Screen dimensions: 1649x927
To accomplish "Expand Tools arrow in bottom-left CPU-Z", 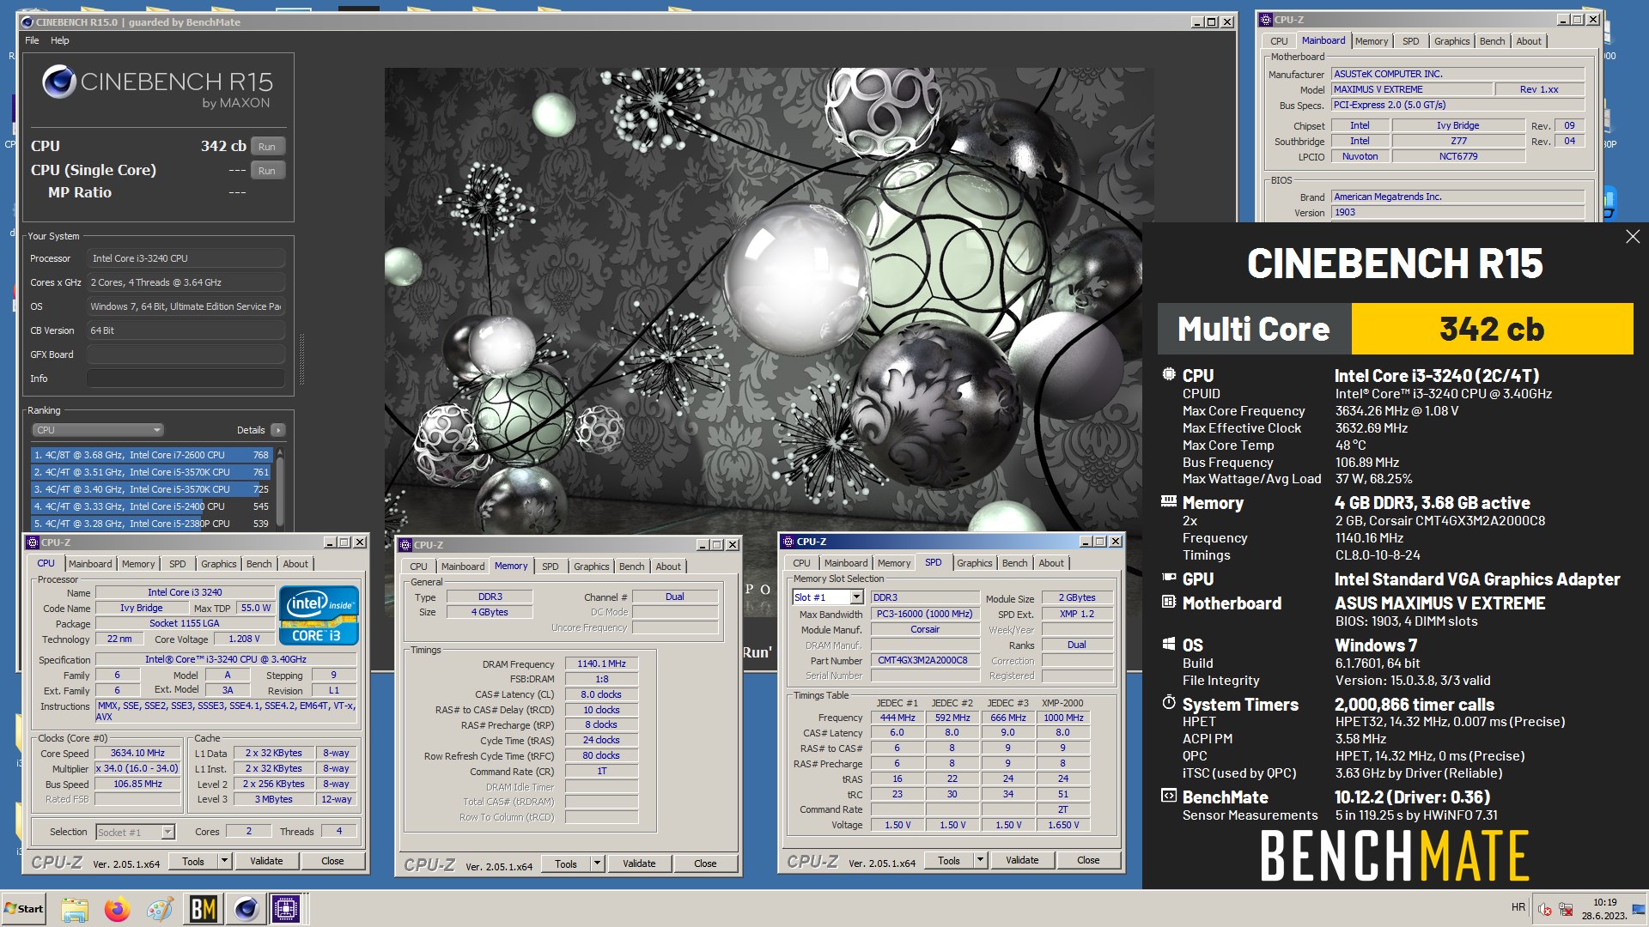I will 224,861.
